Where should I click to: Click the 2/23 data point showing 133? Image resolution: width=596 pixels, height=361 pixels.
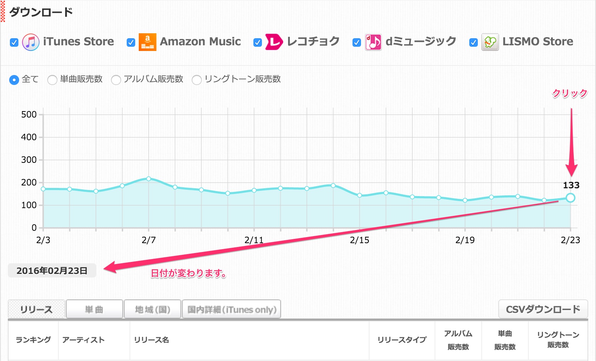570,198
